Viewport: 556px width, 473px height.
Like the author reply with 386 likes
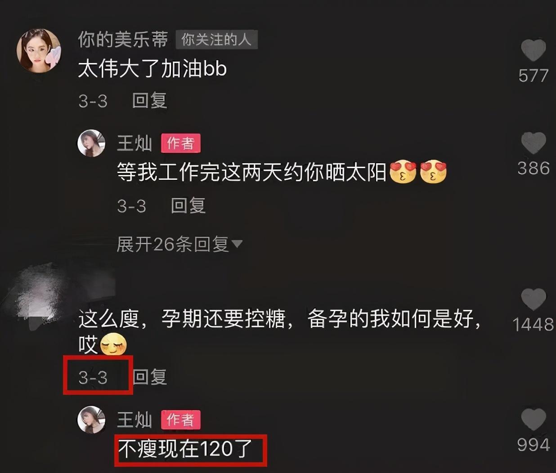(x=533, y=143)
